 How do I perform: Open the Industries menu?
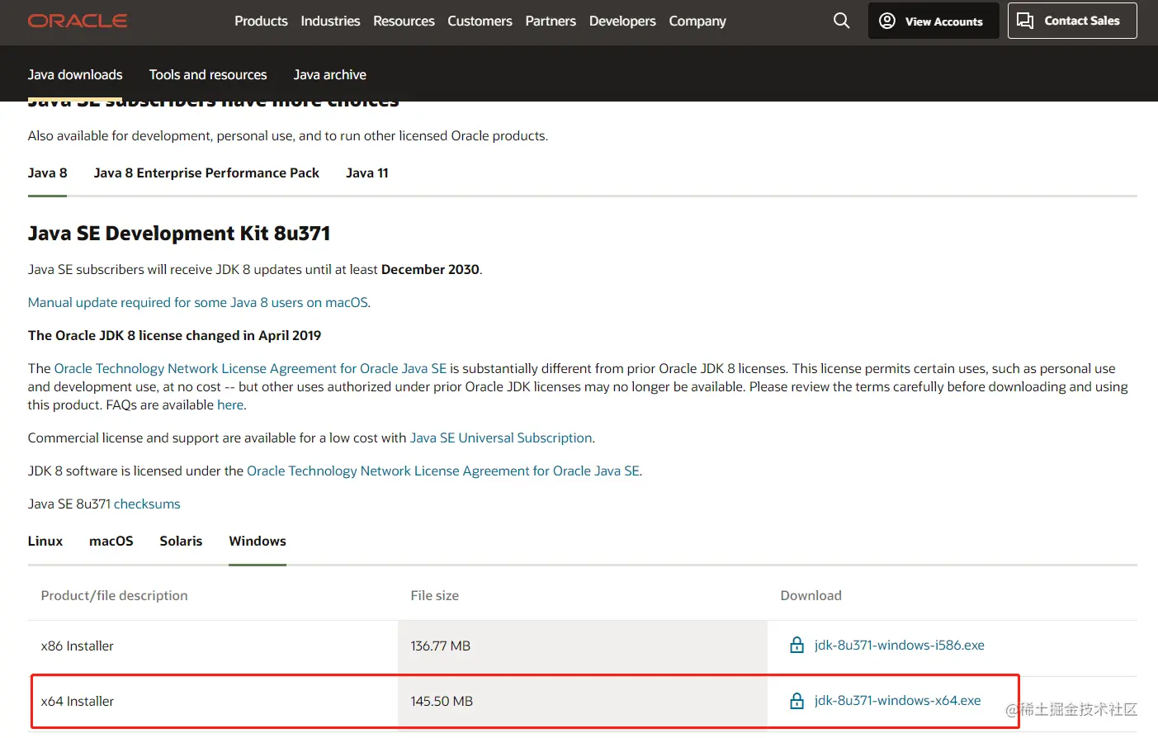[330, 21]
